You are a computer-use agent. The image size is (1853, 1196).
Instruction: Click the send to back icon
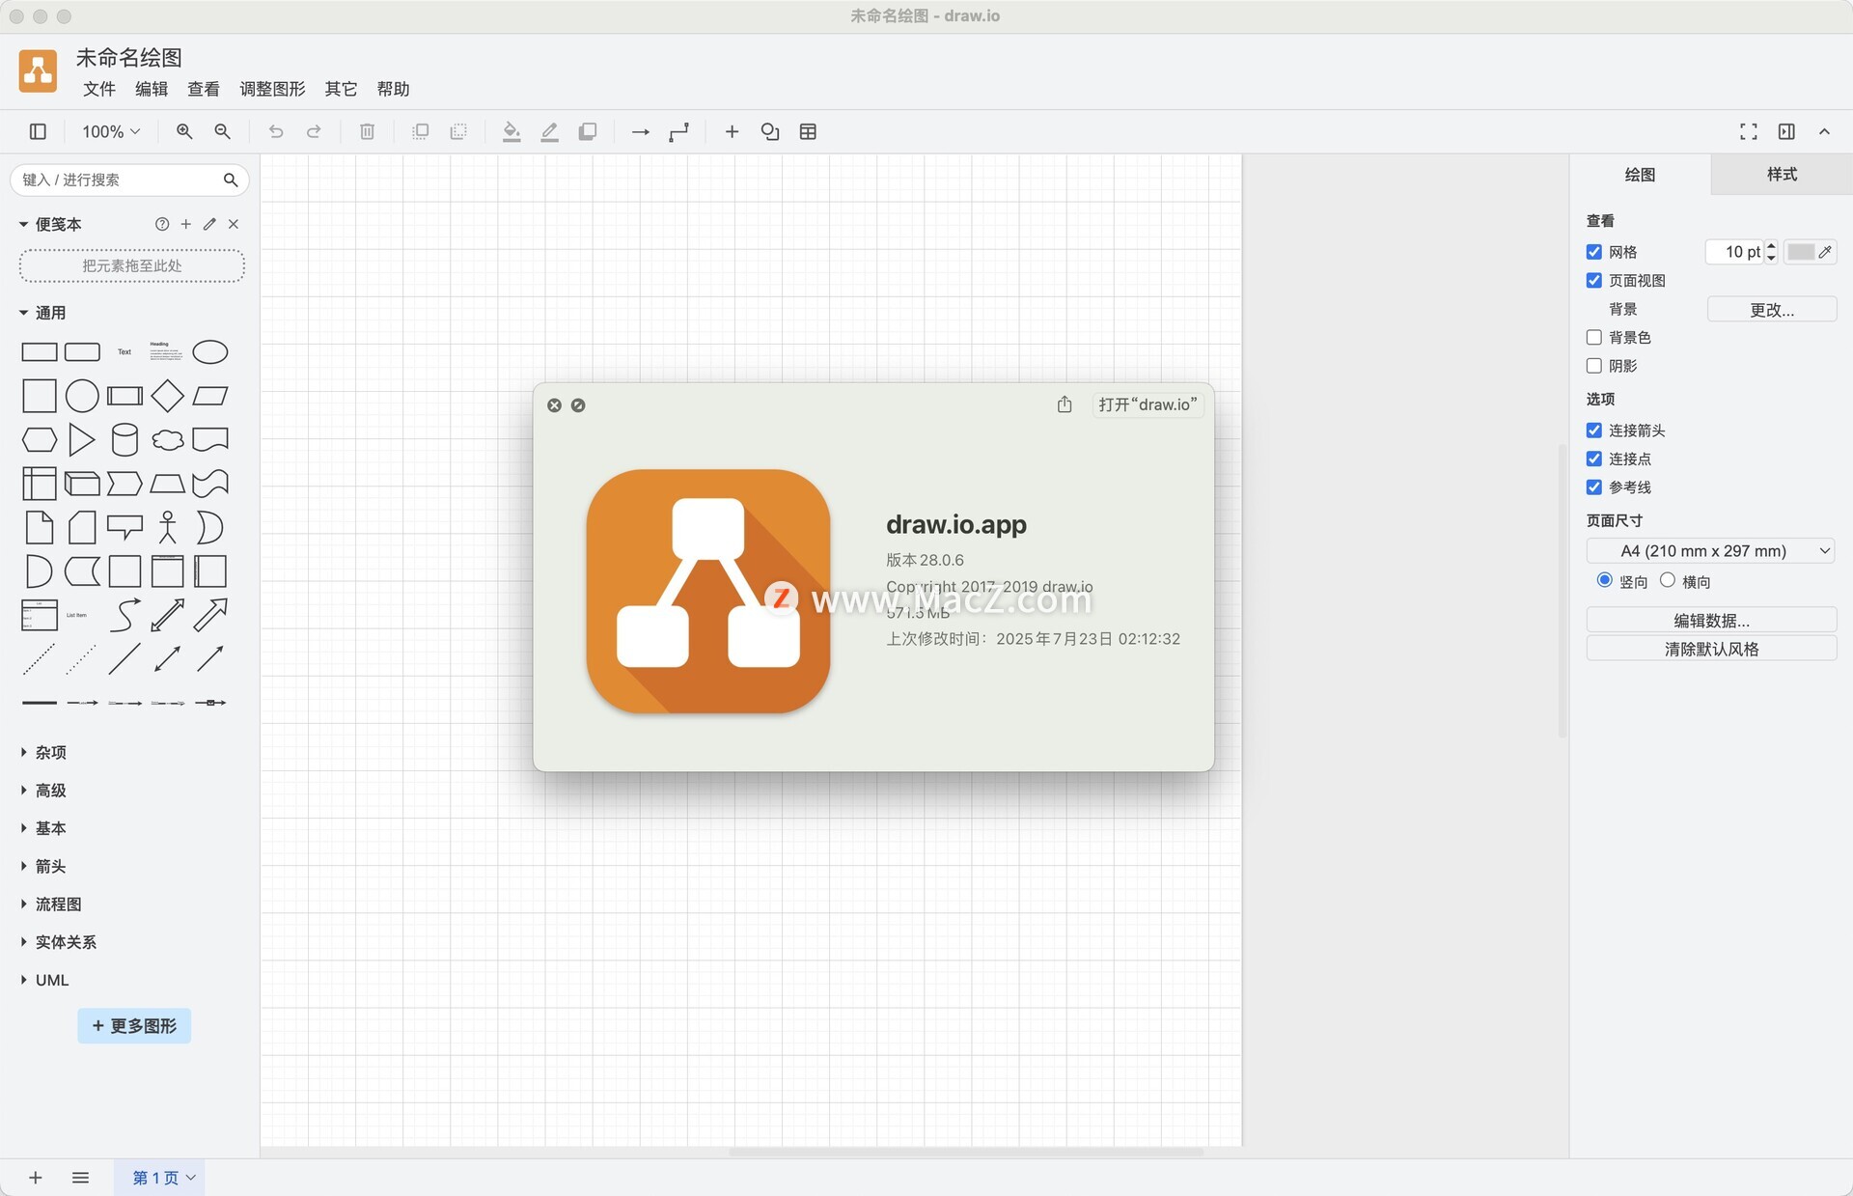[458, 131]
